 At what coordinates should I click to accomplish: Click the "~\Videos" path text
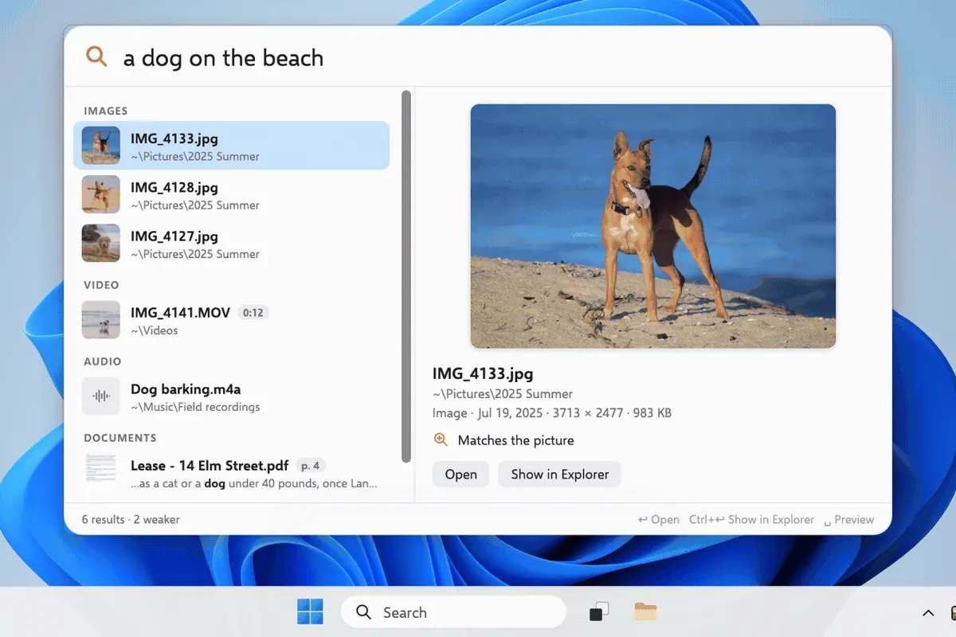[x=155, y=330]
